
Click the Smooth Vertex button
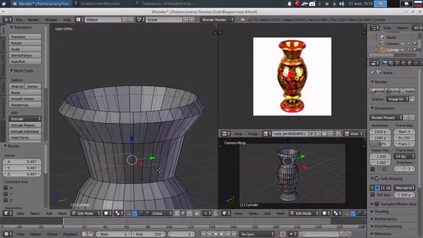pos(25,99)
